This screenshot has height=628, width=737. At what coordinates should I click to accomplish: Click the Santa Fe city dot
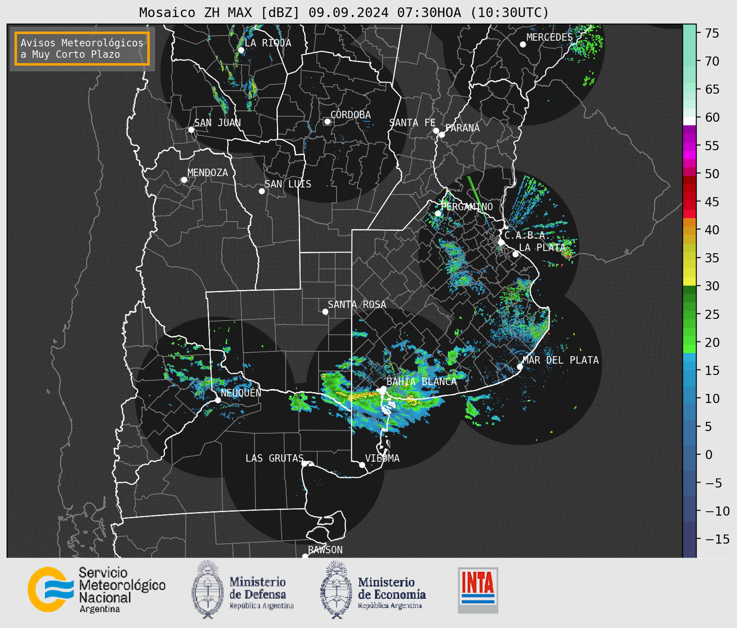(436, 131)
